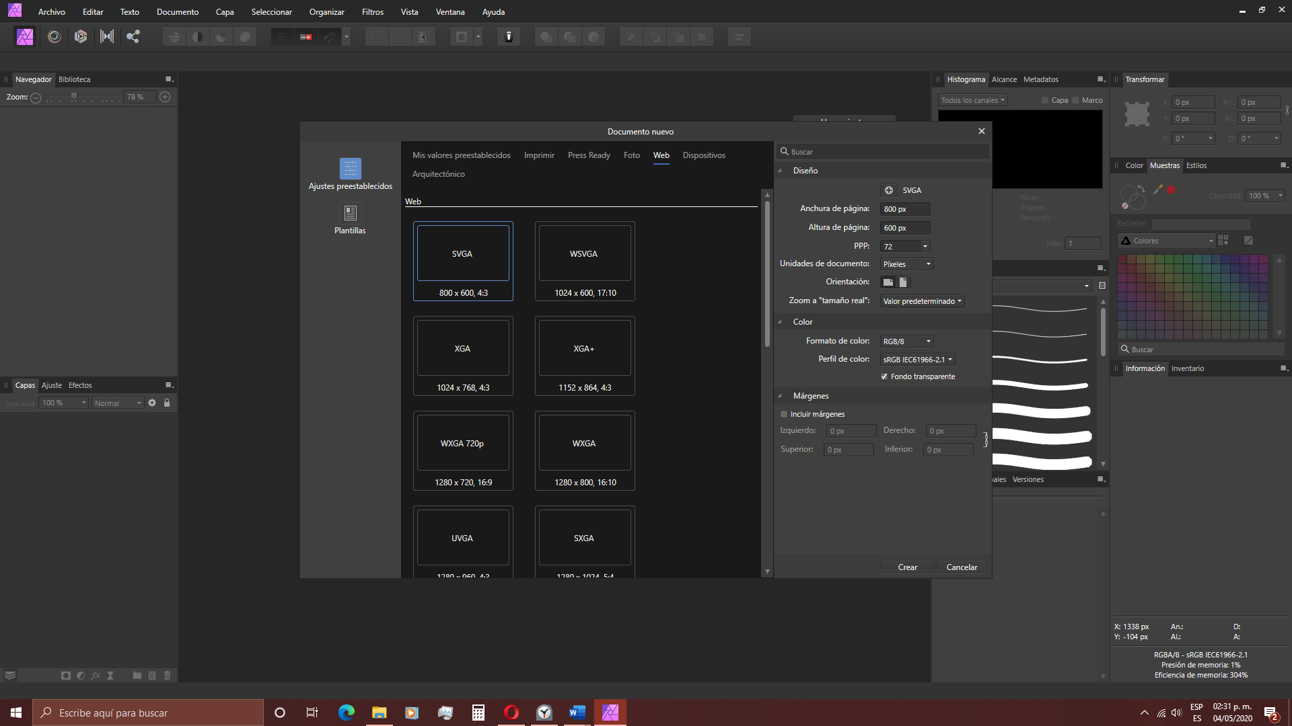Toggle Marco option in Histograma panel

coord(1075,100)
